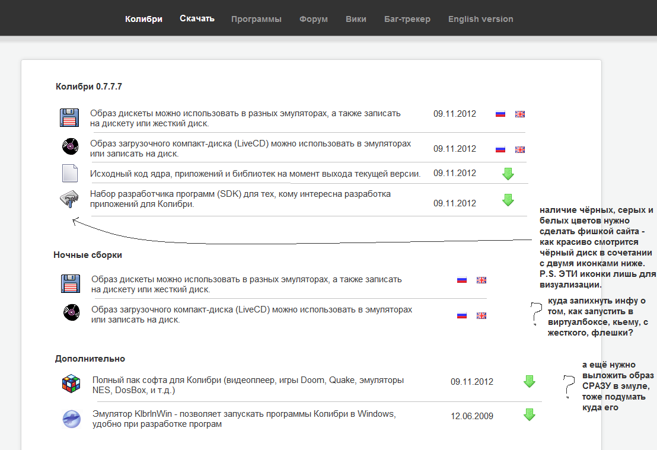Click Russian flag for nightly LiveCD image

462,315
